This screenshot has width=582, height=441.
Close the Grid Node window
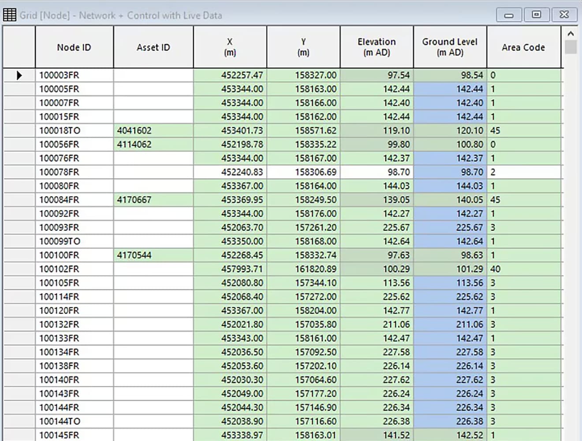coord(564,15)
